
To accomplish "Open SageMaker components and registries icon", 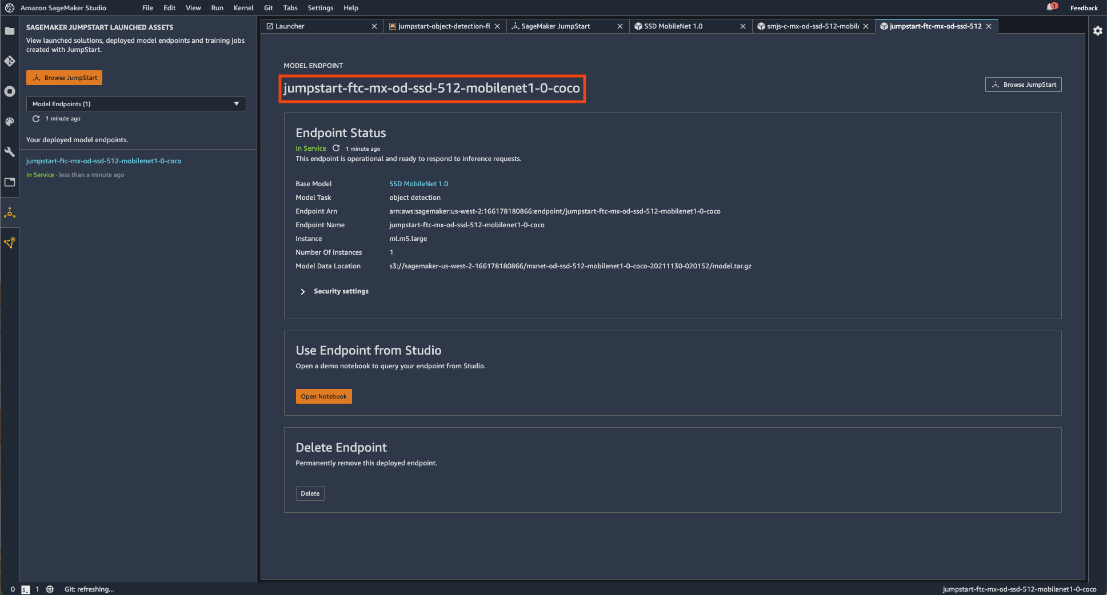I will pos(10,243).
